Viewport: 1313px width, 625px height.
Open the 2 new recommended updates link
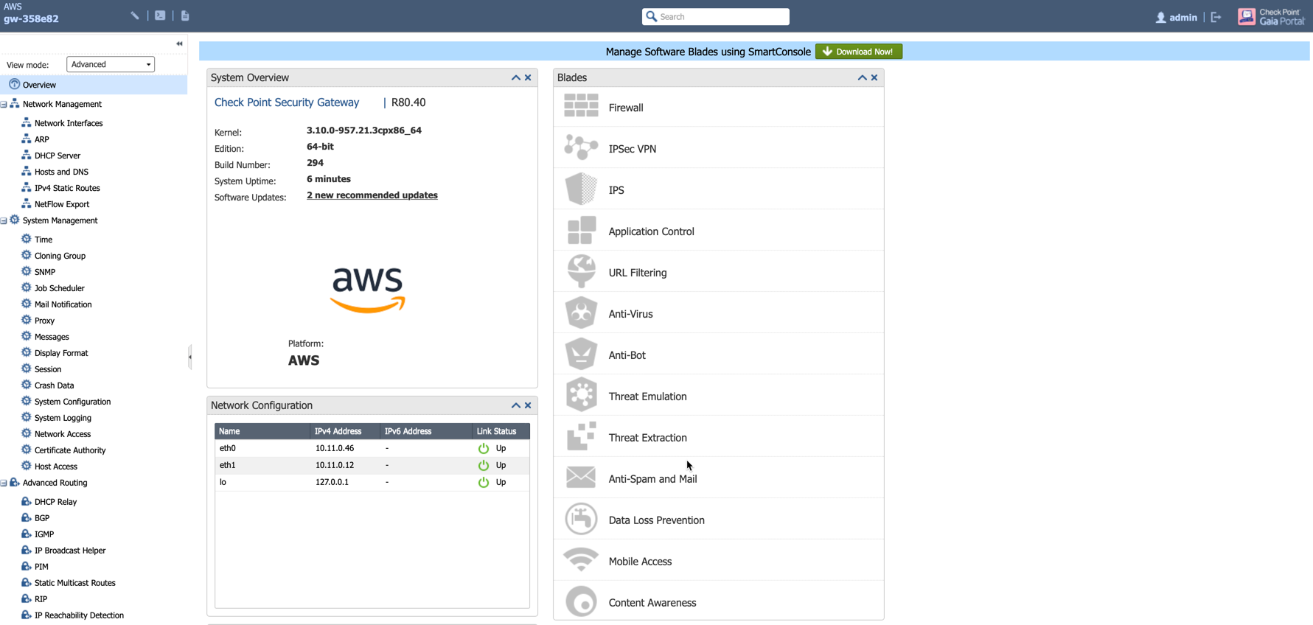pyautogui.click(x=372, y=195)
